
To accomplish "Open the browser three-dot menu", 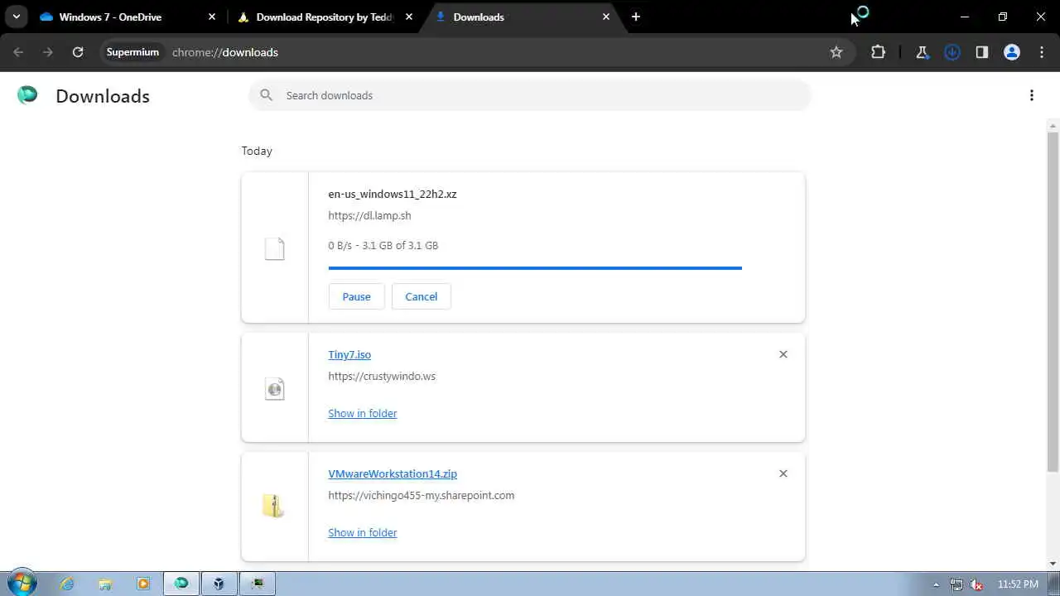I will pos(1042,52).
